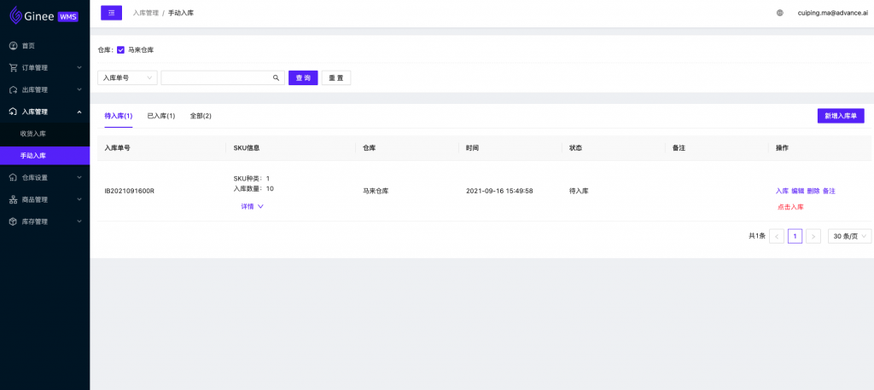Collapse the 入库管理 sidebar section

(44, 112)
